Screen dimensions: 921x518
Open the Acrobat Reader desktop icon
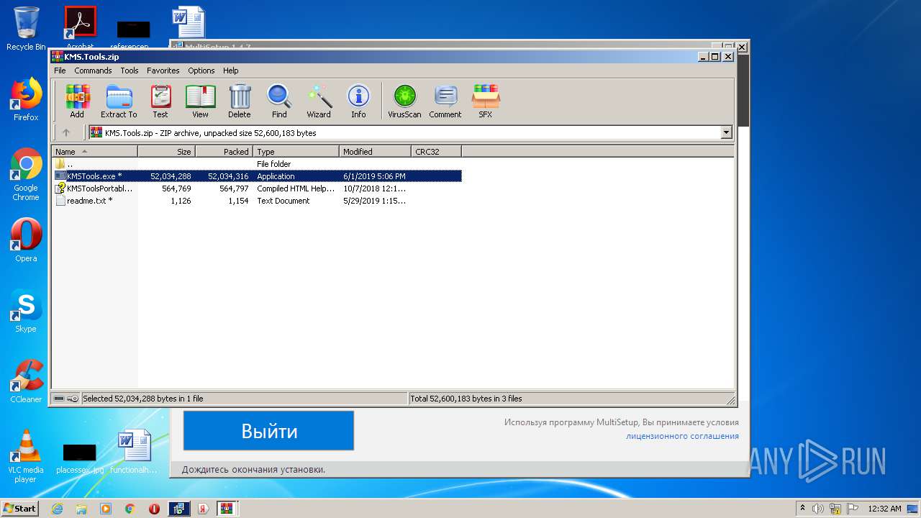pyautogui.click(x=80, y=27)
